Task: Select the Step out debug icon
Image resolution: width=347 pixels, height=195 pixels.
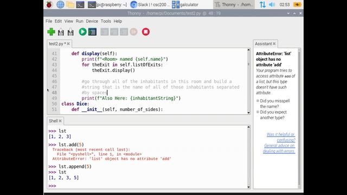Action: point(124,32)
